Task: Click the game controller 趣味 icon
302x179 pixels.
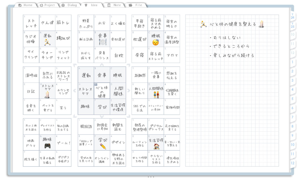Action: pos(47,146)
